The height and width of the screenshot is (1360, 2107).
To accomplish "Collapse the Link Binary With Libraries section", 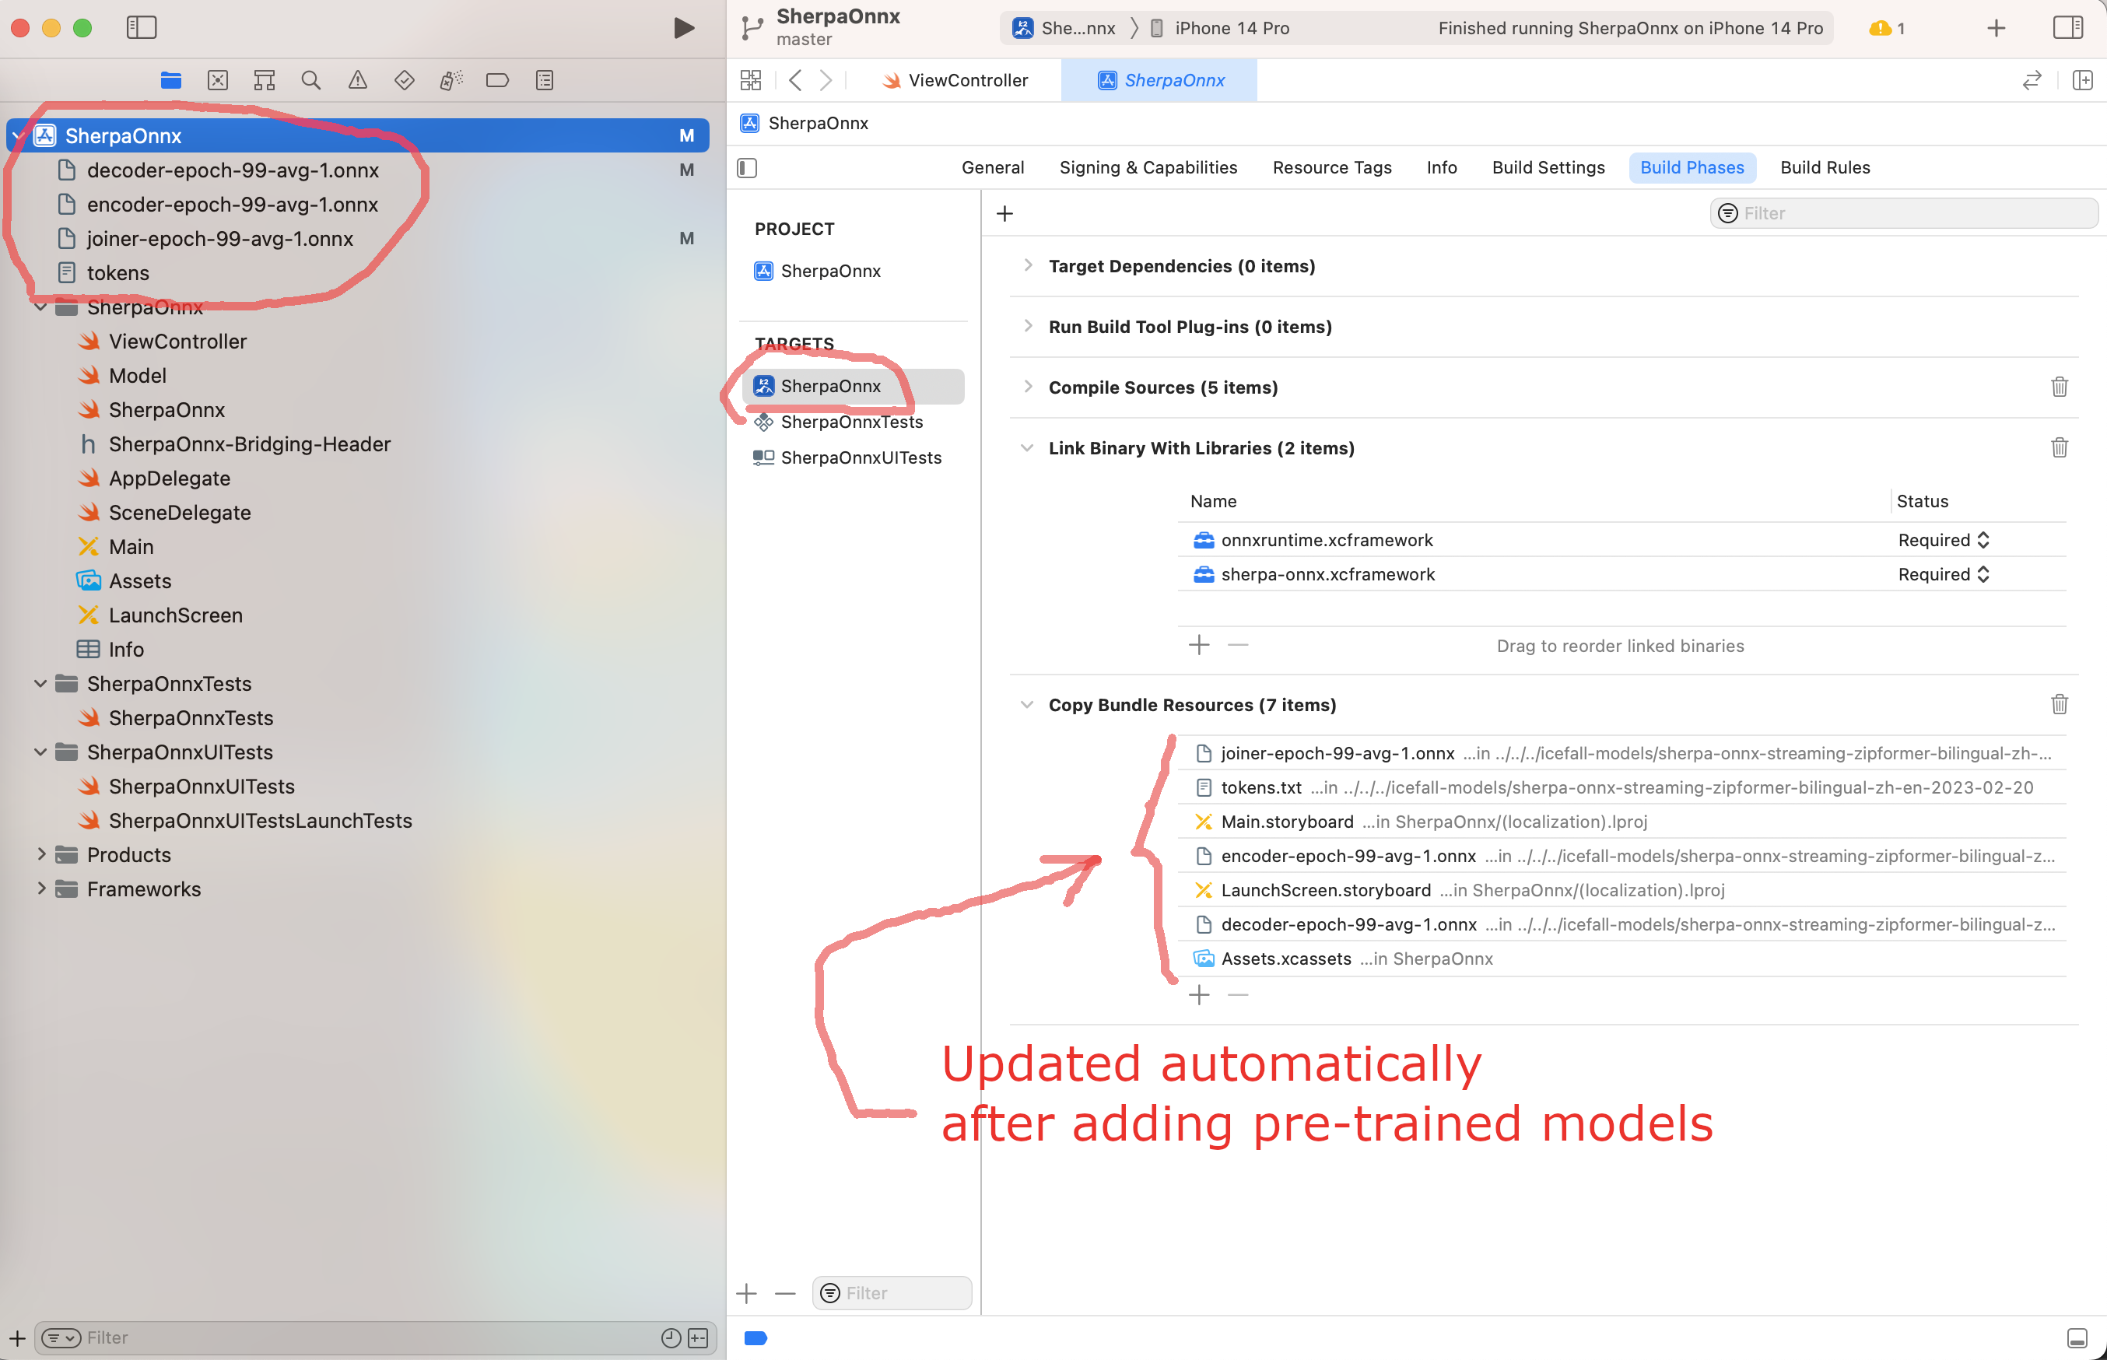I will (x=1027, y=447).
